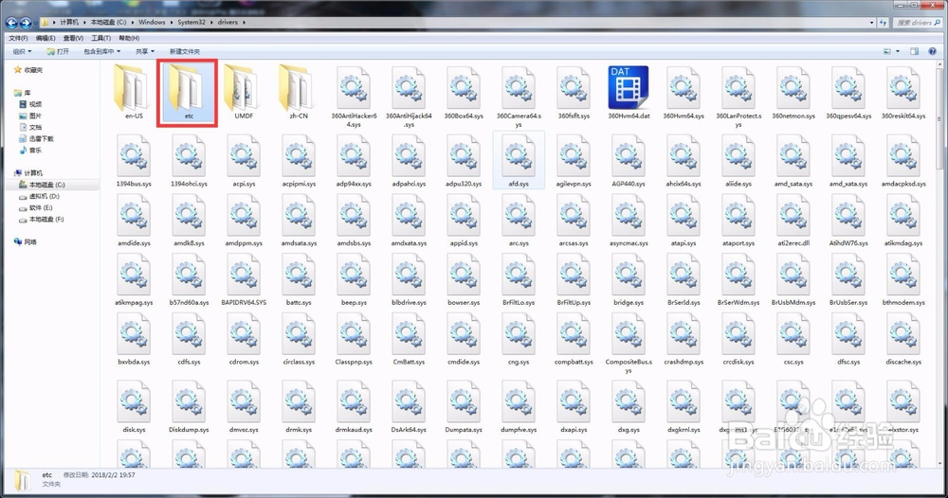Screen dimensions: 948x498
Task: Change view with the view mode icon
Action: click(x=887, y=51)
